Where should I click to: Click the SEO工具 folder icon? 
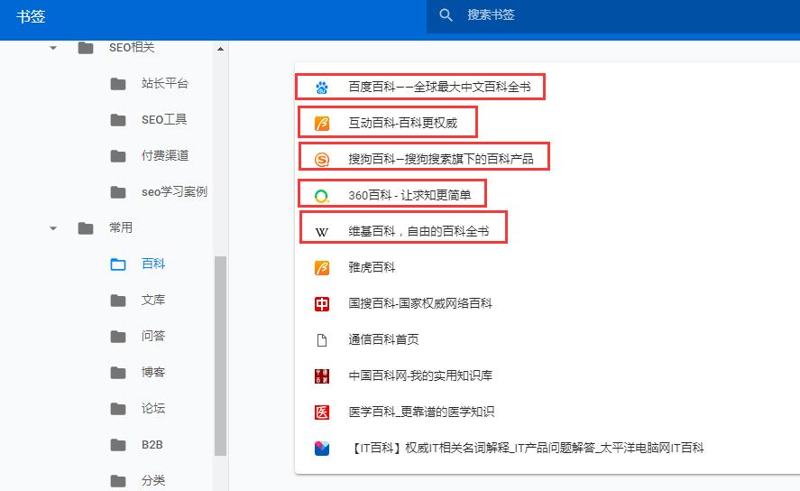tap(118, 120)
